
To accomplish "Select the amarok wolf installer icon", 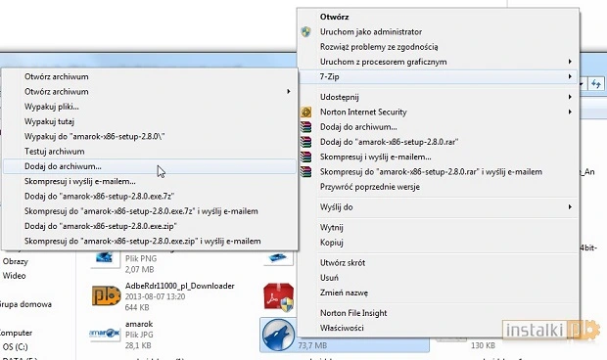I will point(278,335).
